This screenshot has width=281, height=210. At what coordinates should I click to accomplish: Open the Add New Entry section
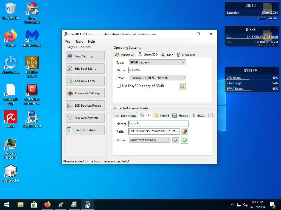(x=85, y=81)
